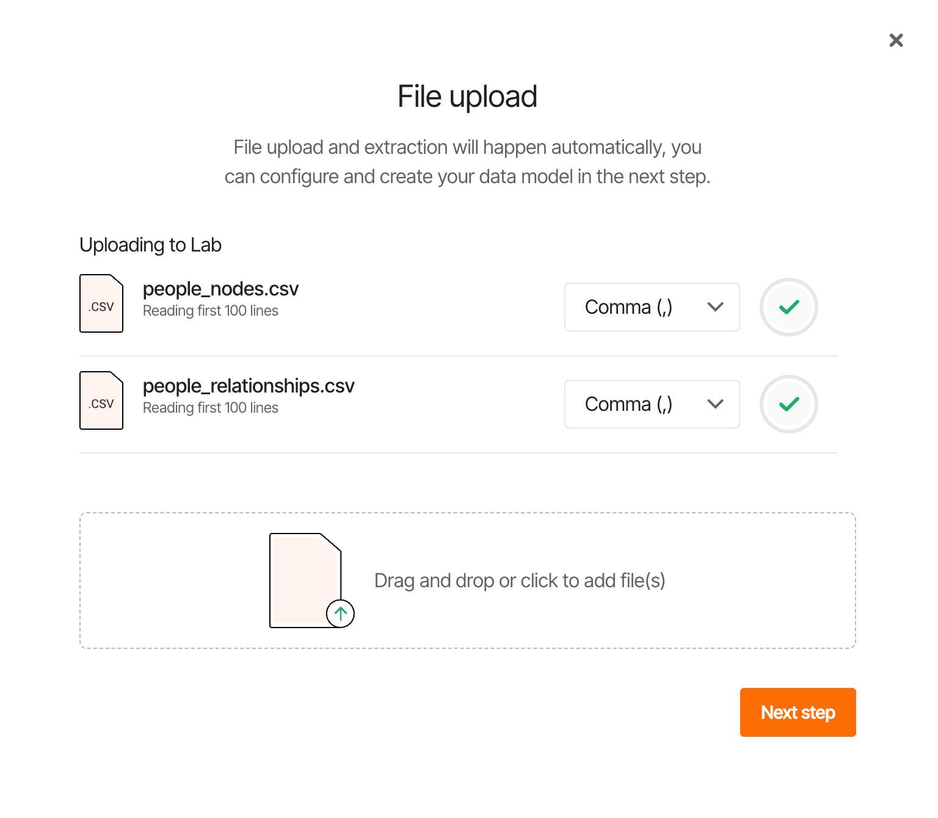938x818 pixels.
Task: Click "Reading first 100 lines" under people_relationships.csv
Action: [210, 408]
